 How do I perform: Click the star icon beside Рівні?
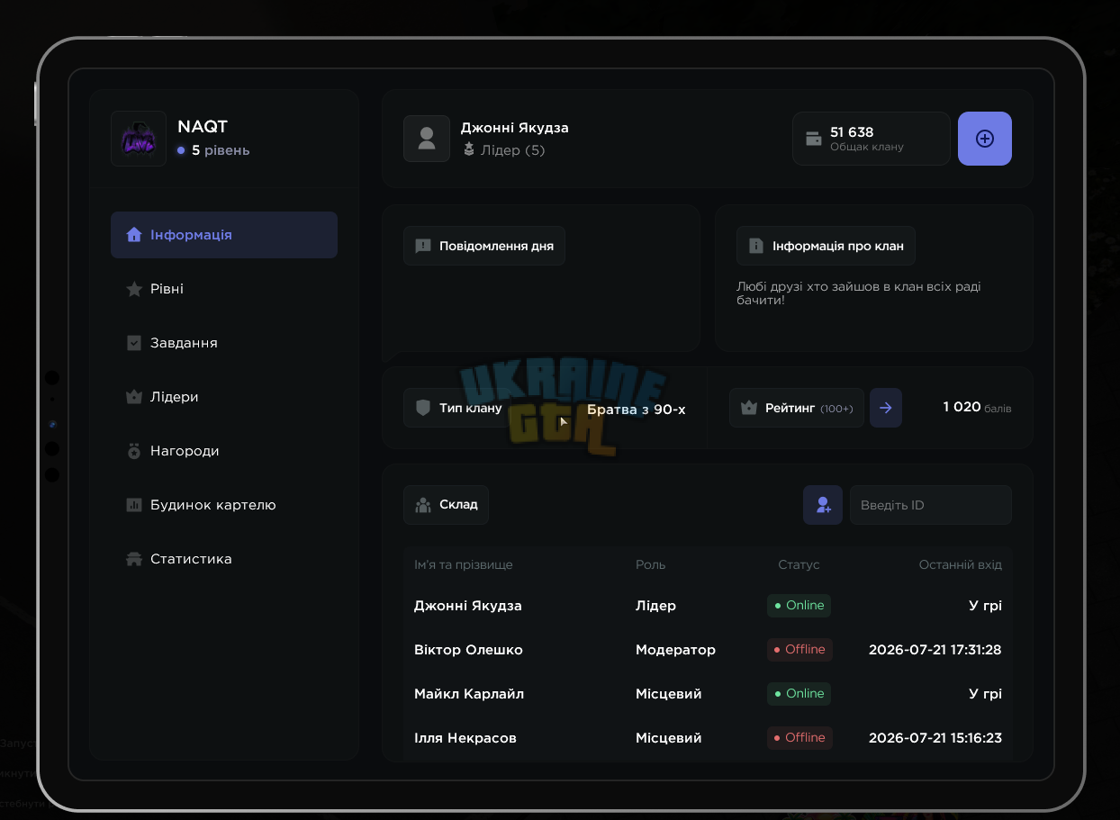click(134, 289)
